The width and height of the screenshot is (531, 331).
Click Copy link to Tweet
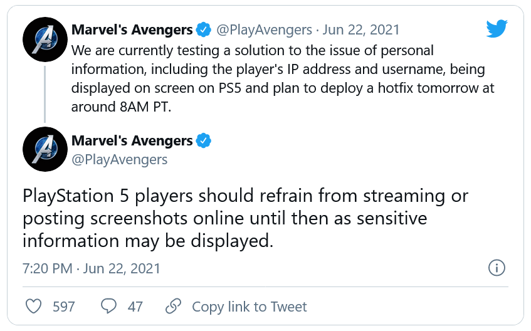coord(249,307)
